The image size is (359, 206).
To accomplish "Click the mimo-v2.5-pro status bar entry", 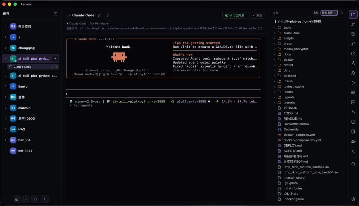I will [x=88, y=102].
